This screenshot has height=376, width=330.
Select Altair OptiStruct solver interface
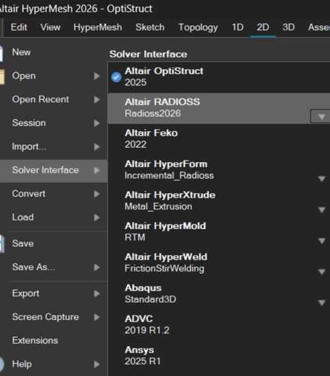click(219, 77)
